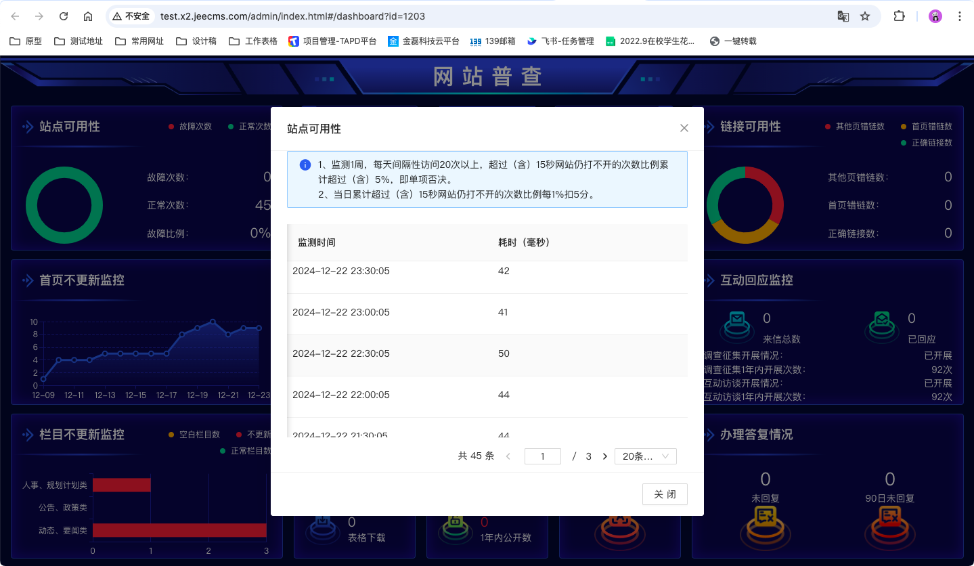Toggle 首页错链数 legend item
974x566 pixels.
coord(926,127)
